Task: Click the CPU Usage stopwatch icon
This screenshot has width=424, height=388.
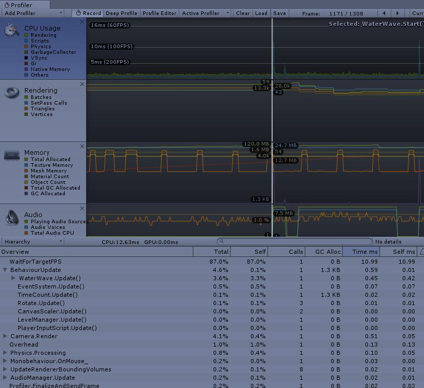Action: tap(12, 30)
